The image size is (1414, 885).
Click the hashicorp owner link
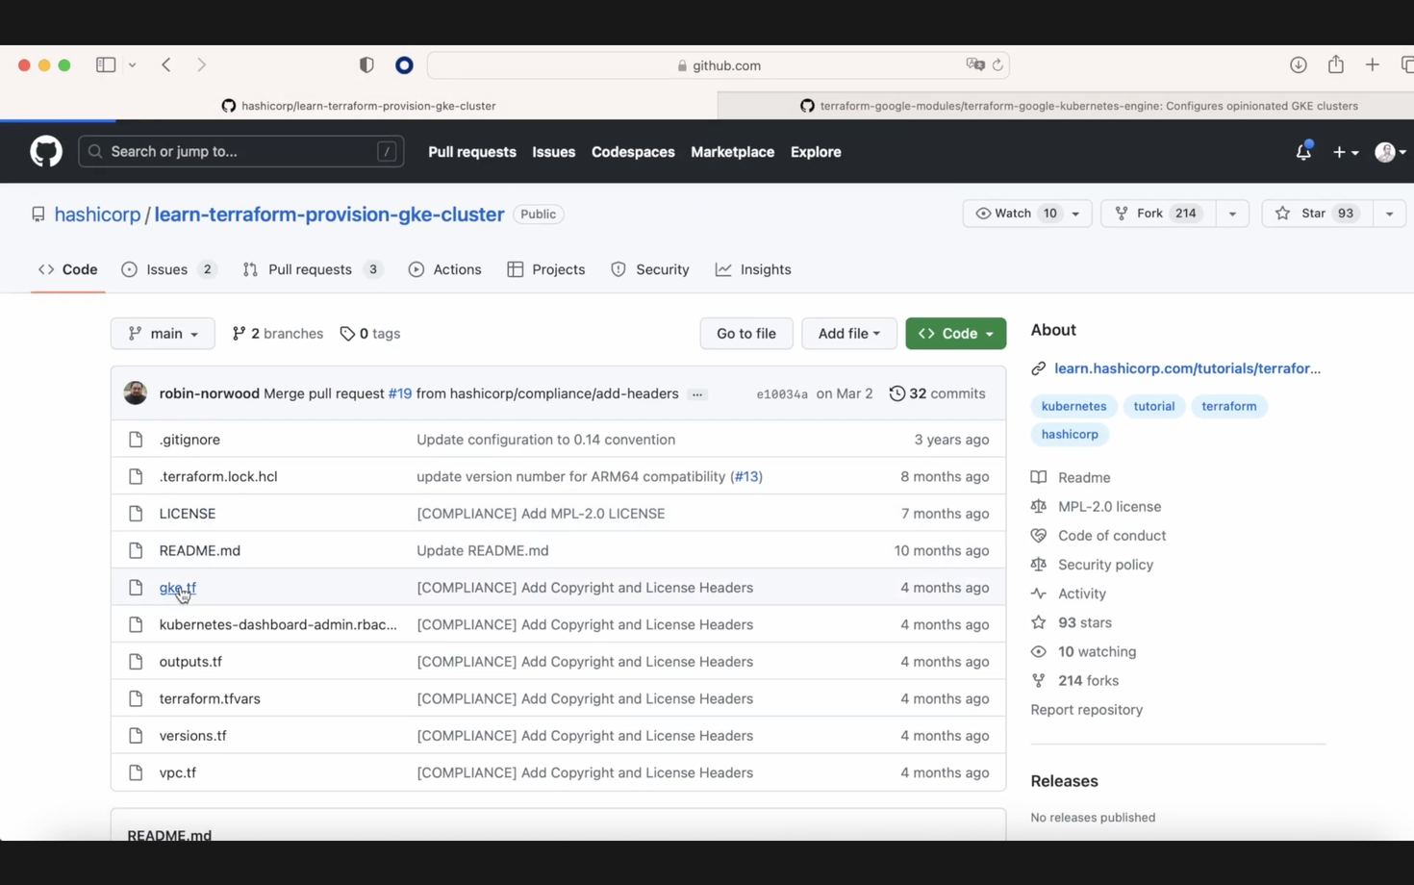[98, 214]
